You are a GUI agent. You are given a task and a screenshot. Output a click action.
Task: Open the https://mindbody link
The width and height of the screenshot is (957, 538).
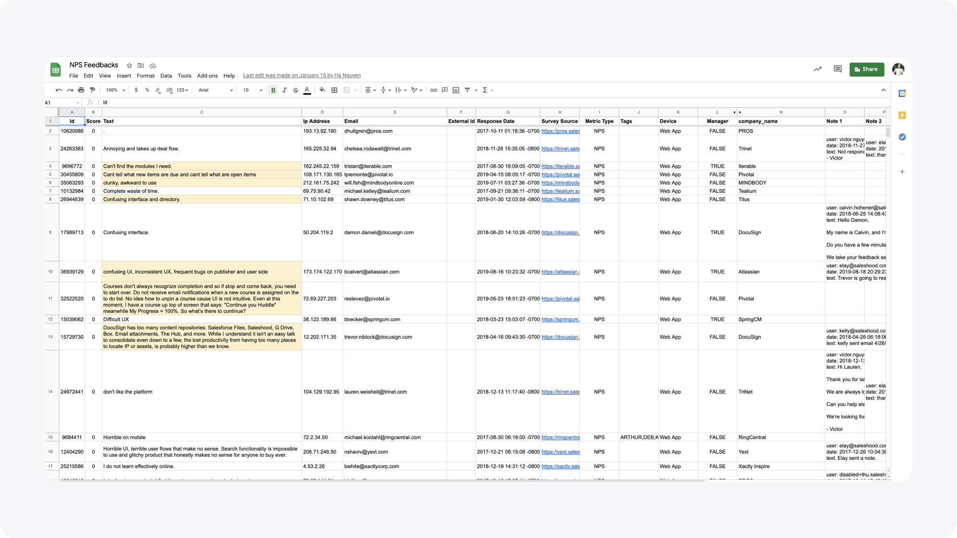click(x=560, y=183)
